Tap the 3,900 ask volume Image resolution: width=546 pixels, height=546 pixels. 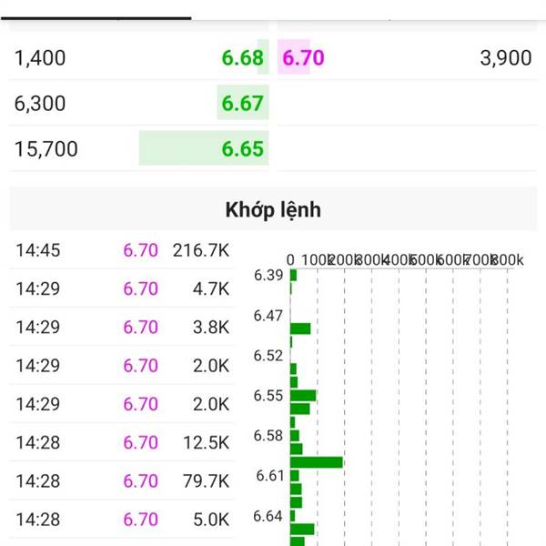pyautogui.click(x=506, y=58)
